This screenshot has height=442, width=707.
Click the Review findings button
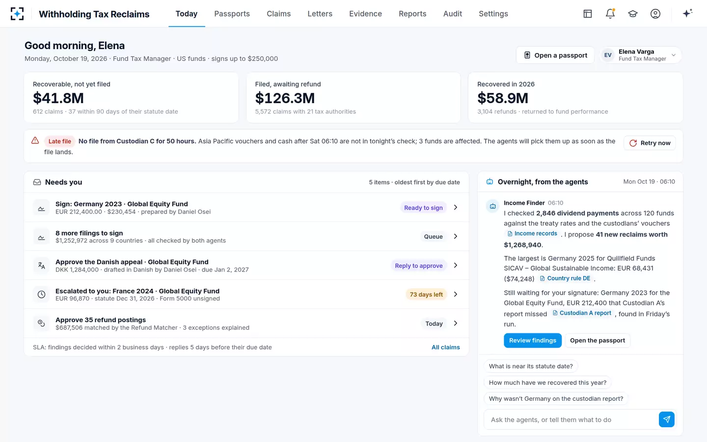click(x=533, y=340)
